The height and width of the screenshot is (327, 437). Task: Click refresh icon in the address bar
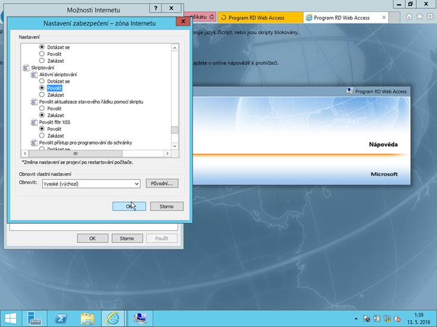(x=211, y=17)
